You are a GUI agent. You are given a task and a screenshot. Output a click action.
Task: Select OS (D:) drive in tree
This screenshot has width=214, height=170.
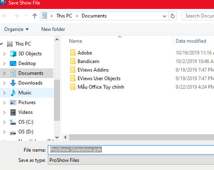26,132
